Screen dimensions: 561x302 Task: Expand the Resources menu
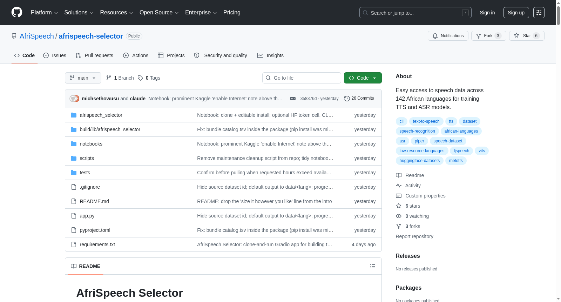(x=116, y=13)
